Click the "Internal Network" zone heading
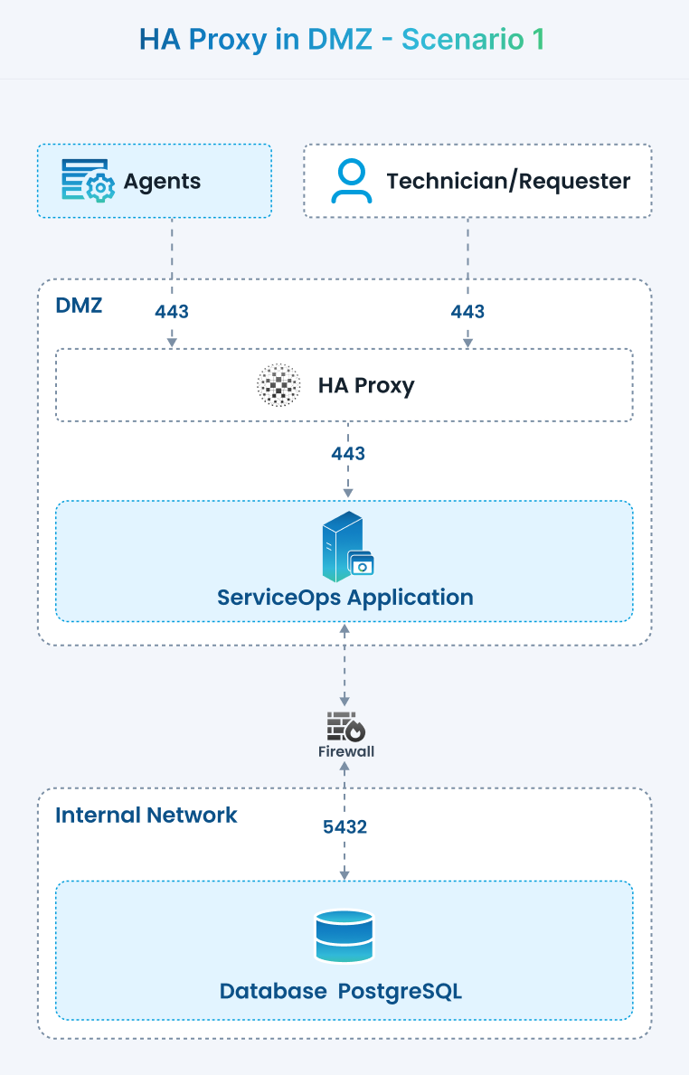The height and width of the screenshot is (1075, 689). [x=146, y=816]
